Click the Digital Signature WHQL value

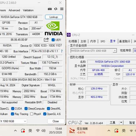[52, 85]
